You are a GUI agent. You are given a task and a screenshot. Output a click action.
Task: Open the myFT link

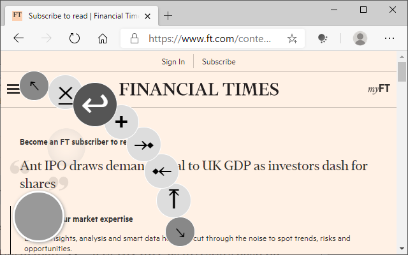(x=379, y=89)
